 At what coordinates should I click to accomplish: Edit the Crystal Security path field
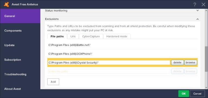109,63
